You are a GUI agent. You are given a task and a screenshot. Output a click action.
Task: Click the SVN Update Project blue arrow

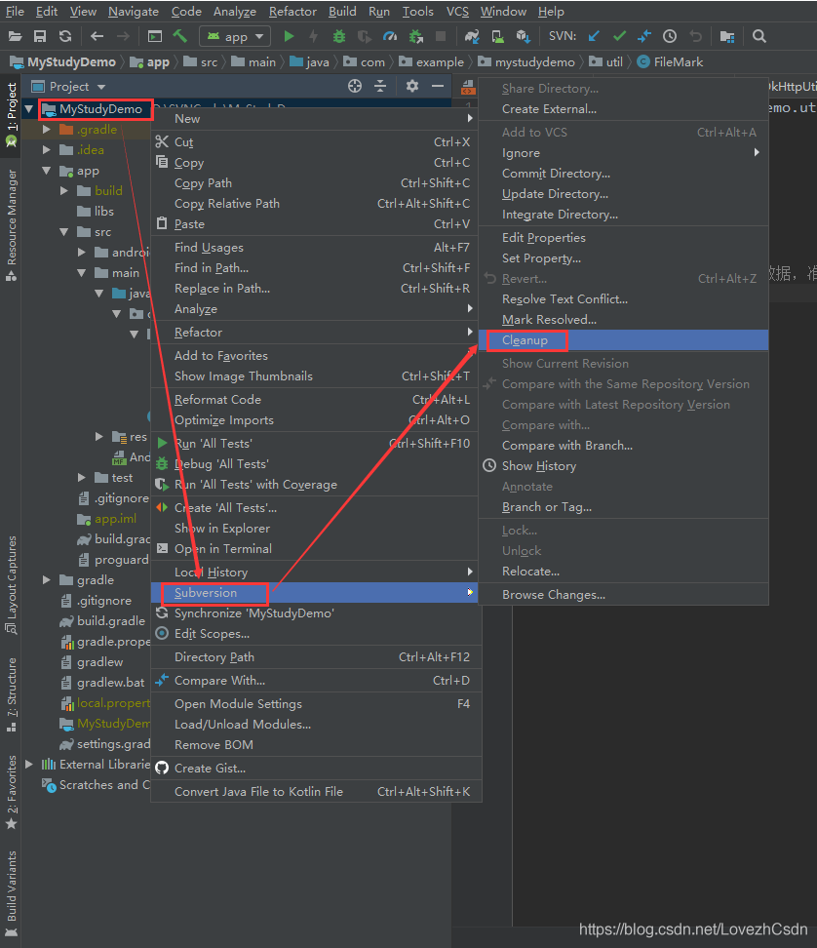[594, 36]
